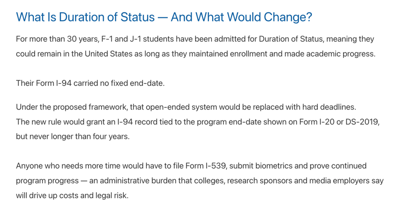Click the text 'Form I-539' in last paragraph

pyautogui.click(x=206, y=166)
